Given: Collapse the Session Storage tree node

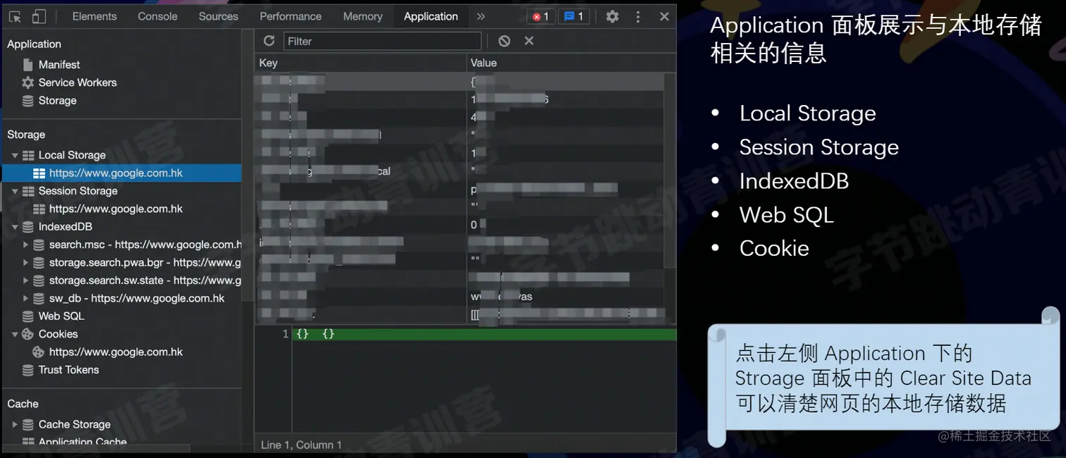Looking at the screenshot, I should coord(15,191).
